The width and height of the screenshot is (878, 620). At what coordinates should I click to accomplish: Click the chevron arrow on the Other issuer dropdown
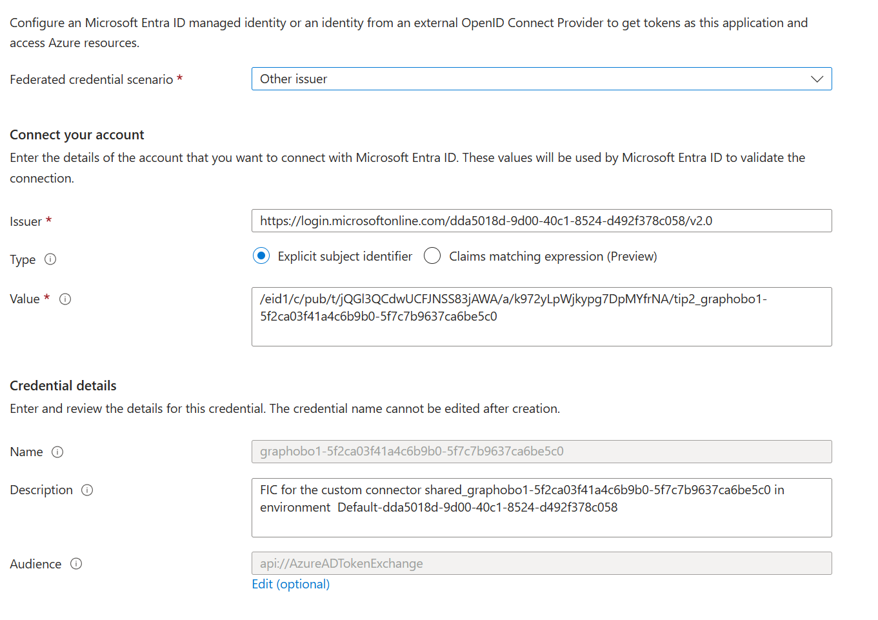coord(817,79)
